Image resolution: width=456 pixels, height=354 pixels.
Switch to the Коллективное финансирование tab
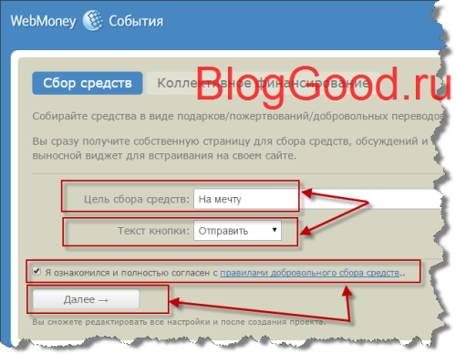click(x=263, y=83)
